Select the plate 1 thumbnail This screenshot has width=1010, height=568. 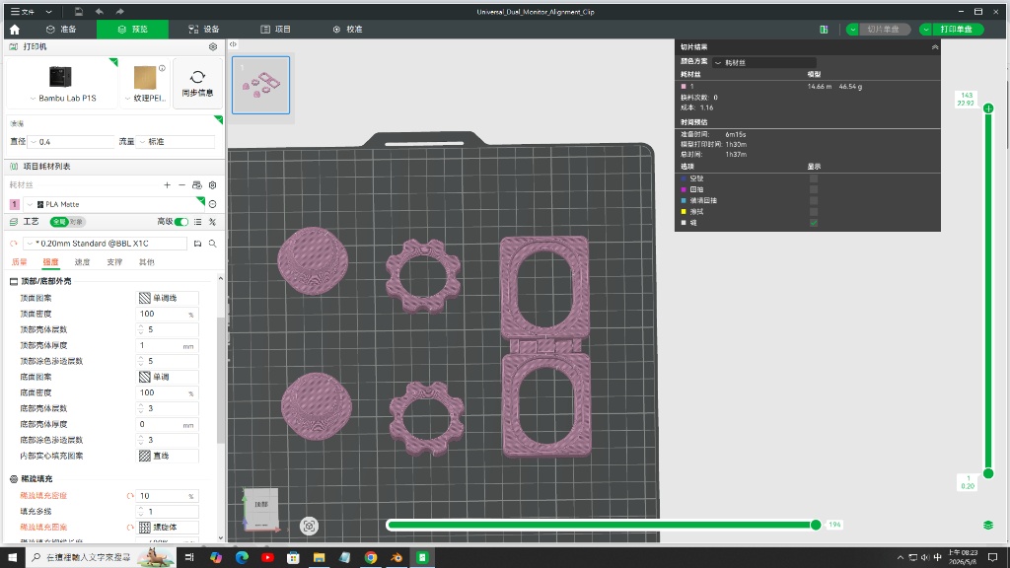point(260,85)
